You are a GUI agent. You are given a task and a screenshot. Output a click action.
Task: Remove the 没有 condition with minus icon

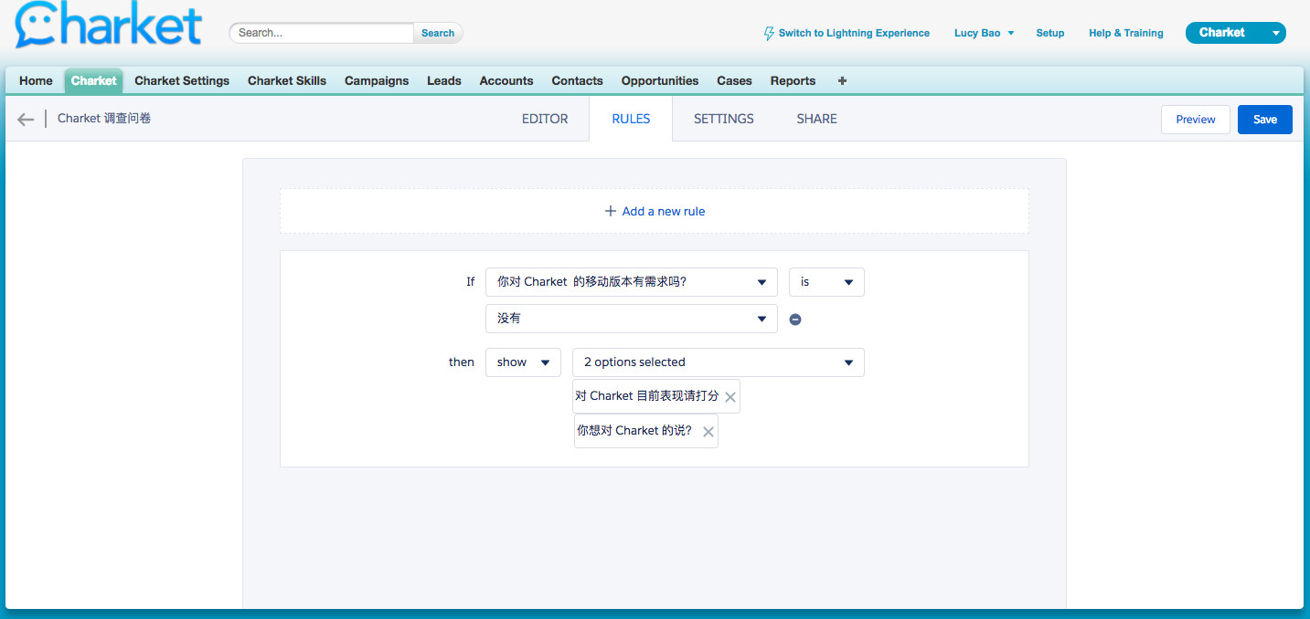[795, 320]
